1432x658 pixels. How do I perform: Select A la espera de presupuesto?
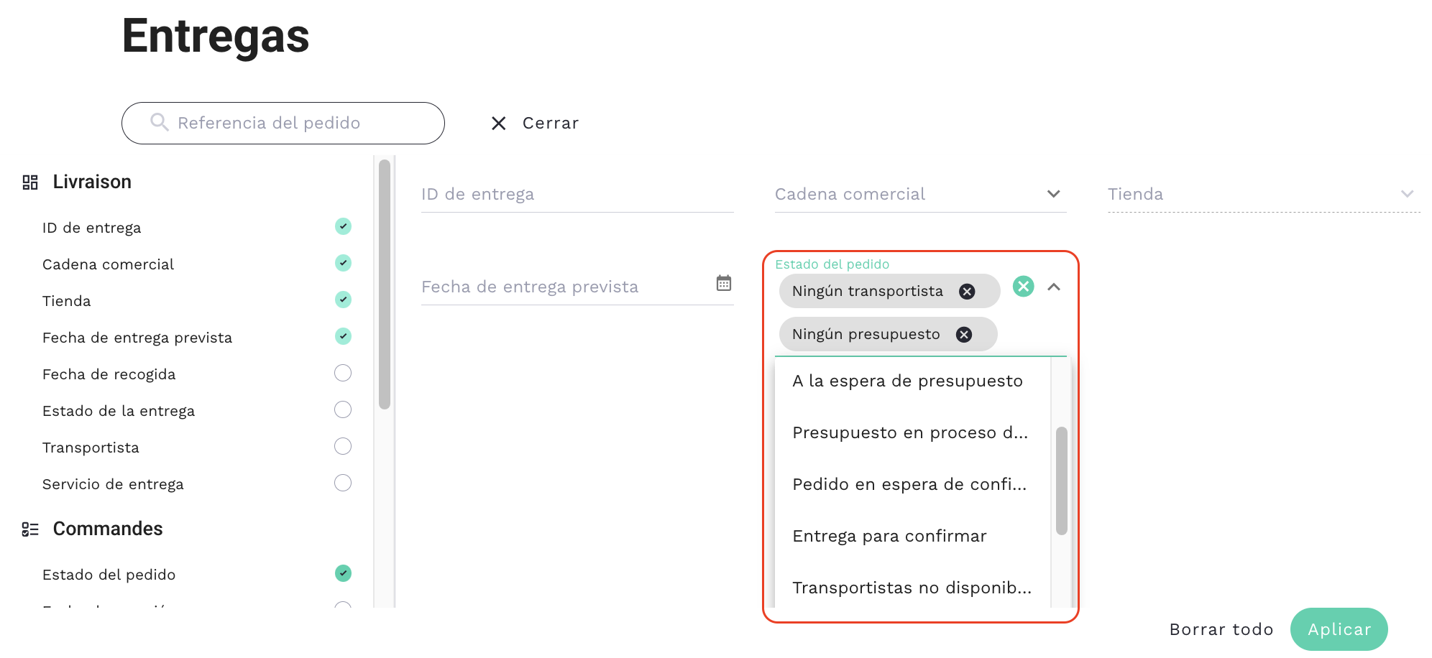click(907, 381)
